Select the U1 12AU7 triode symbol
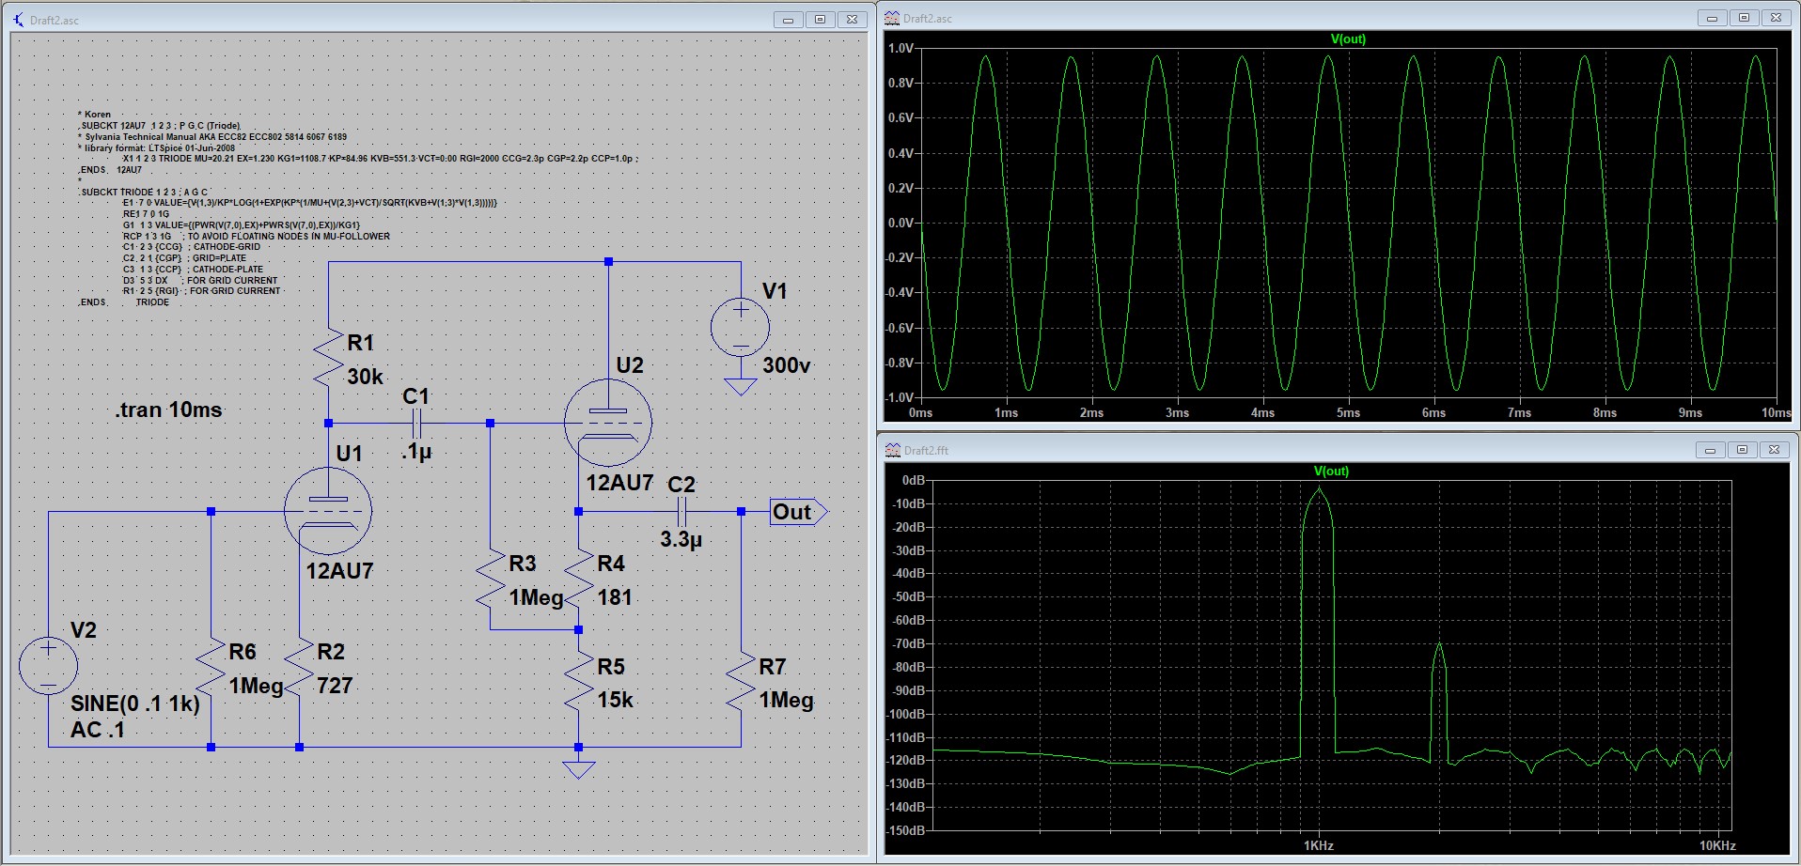Image resolution: width=1801 pixels, height=866 pixels. point(328,512)
